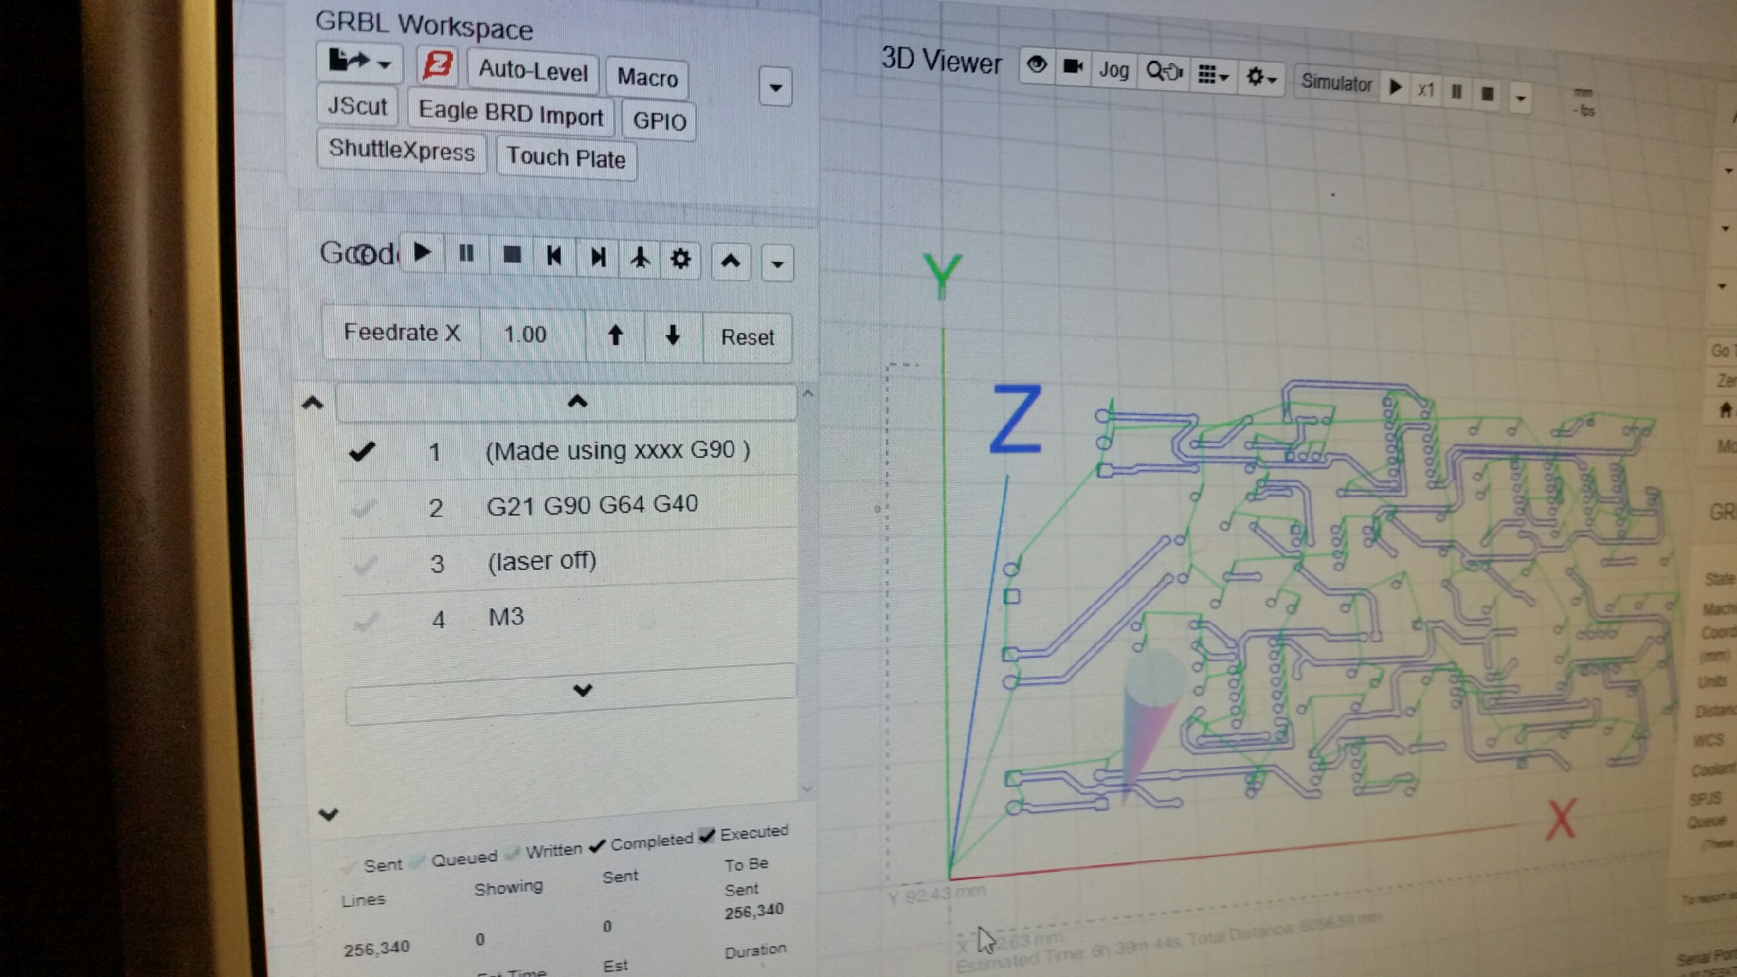Open the grid options dropdown in 3D Viewer
The height and width of the screenshot is (977, 1737).
1213,75
